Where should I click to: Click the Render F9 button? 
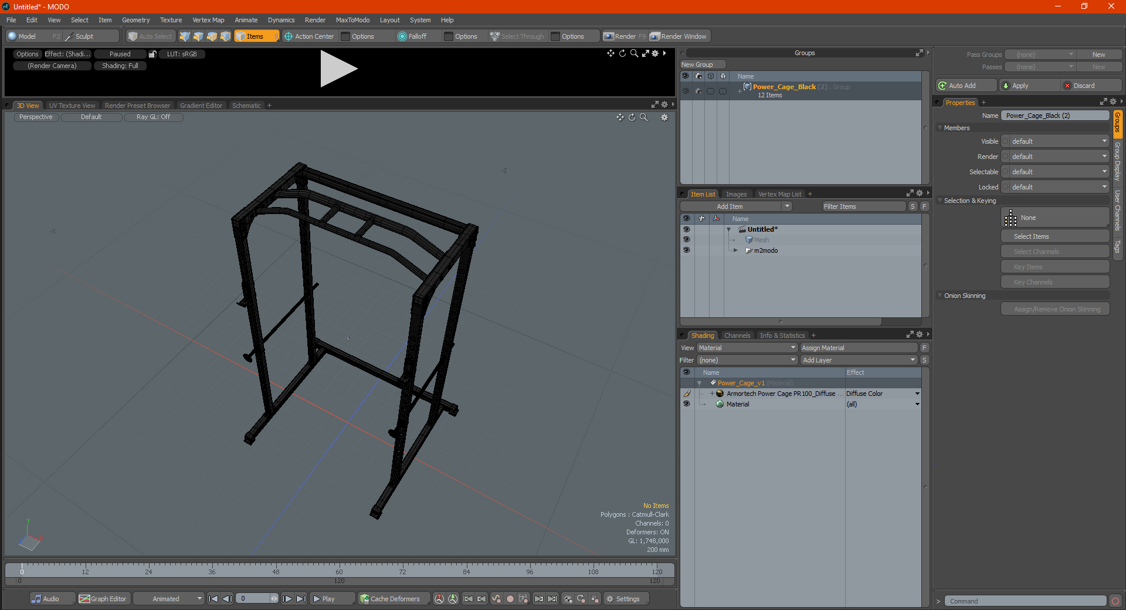tap(625, 36)
